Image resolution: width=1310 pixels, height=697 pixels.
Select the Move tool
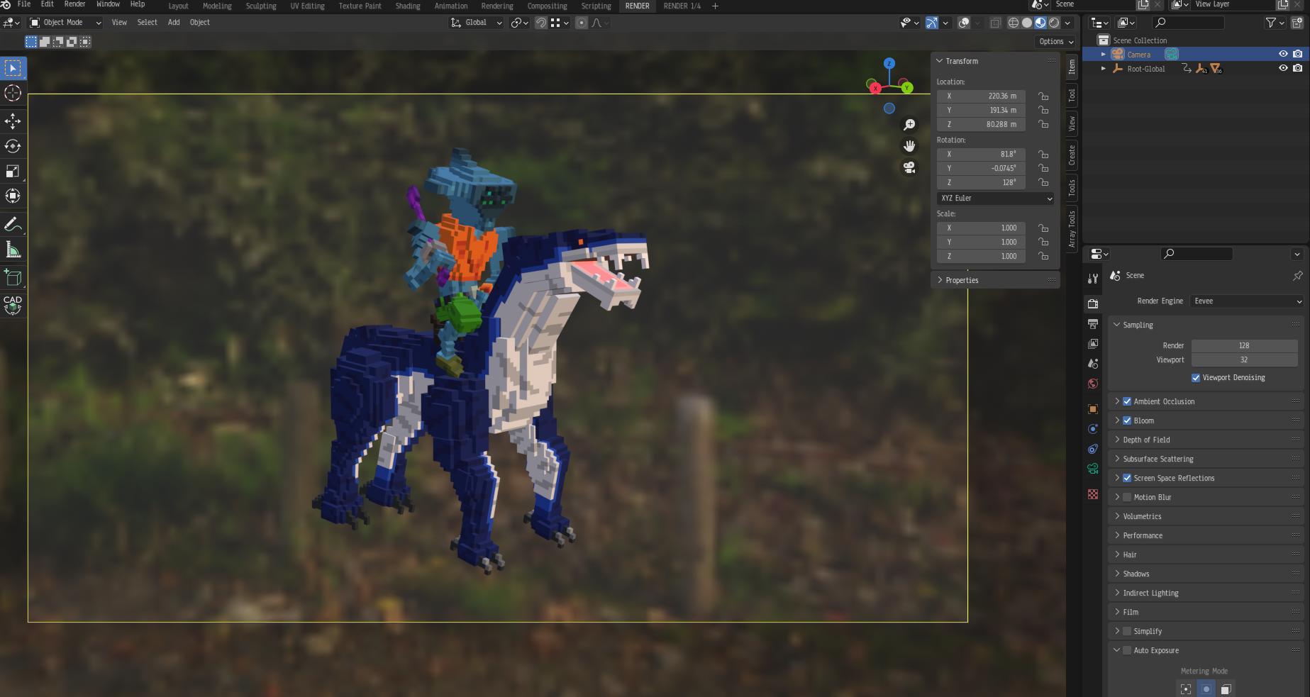[x=13, y=121]
